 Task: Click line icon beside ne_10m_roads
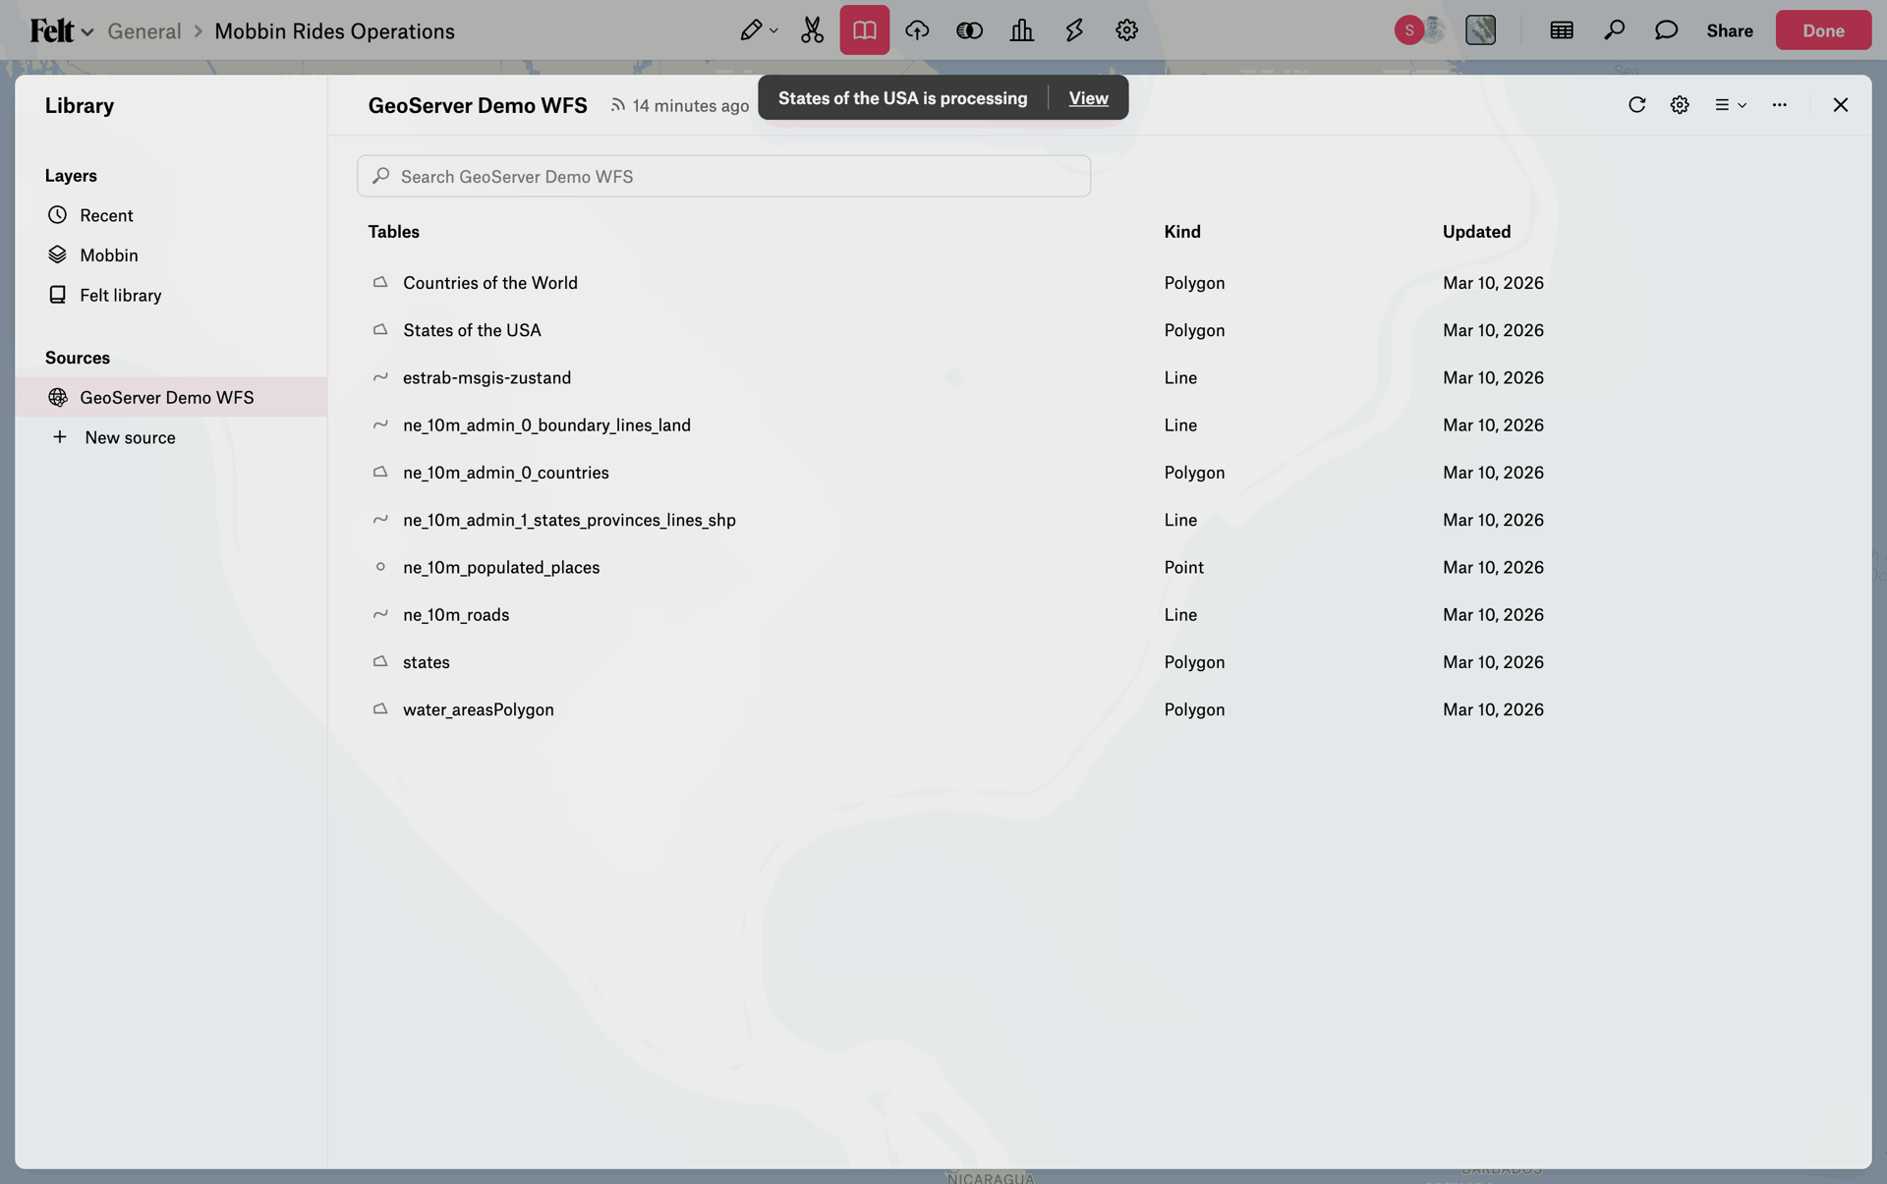tap(380, 614)
